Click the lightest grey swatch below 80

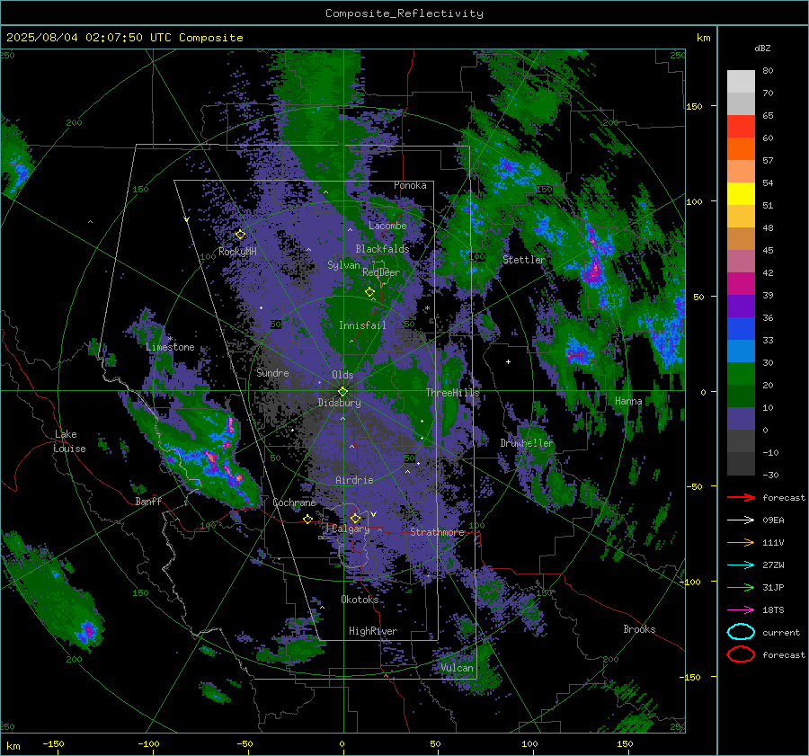pos(741,82)
